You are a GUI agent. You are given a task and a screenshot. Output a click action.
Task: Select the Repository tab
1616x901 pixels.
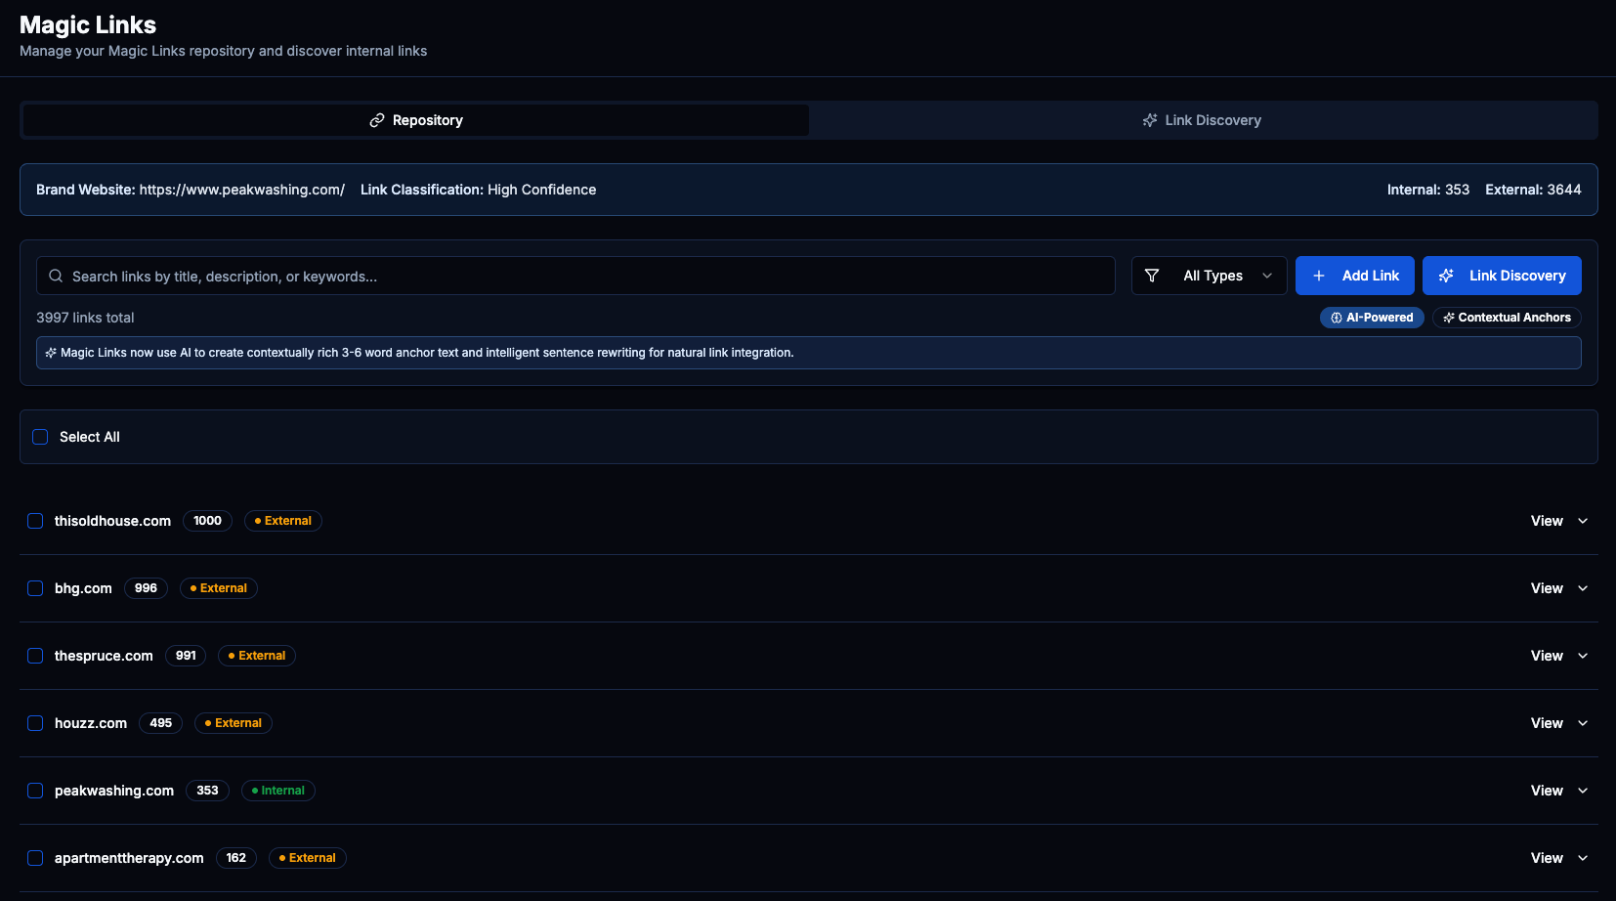415,119
